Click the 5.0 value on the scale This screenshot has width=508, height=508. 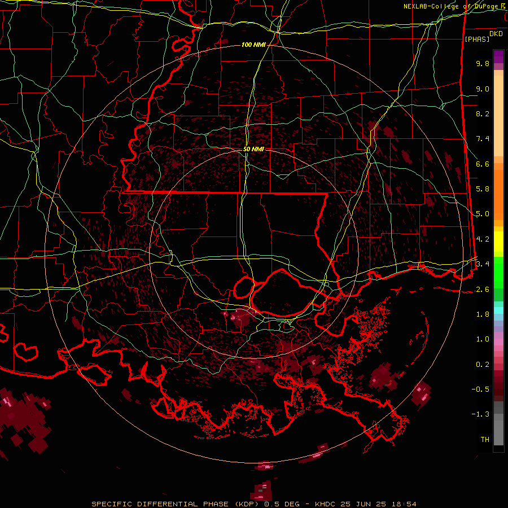[x=483, y=214]
